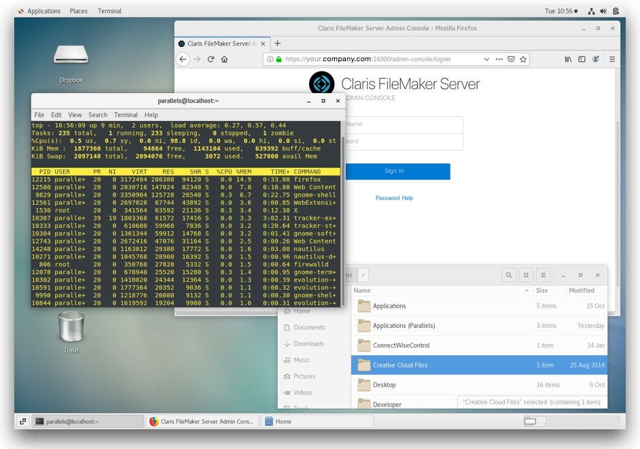Screen dimensions: 640x449
Task: Select the ConnectWiseControl folder
Action: pyautogui.click(x=479, y=345)
